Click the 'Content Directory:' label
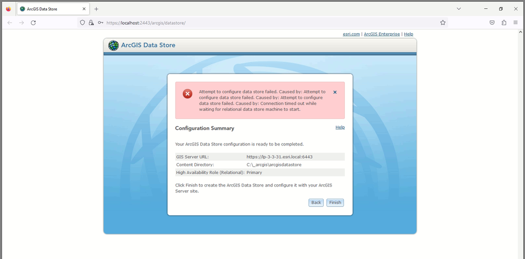The width and height of the screenshot is (525, 259). click(195, 164)
